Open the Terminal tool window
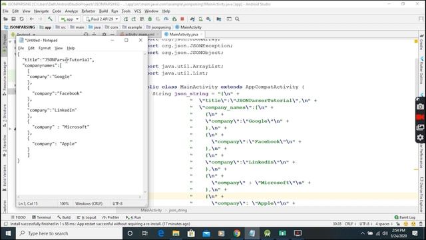The width and height of the screenshot is (426, 240). 41,217
